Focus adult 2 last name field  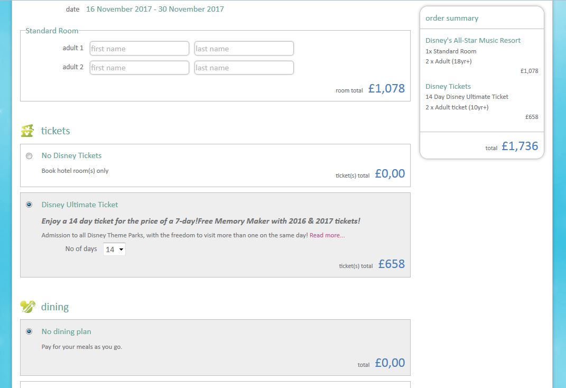click(x=244, y=68)
